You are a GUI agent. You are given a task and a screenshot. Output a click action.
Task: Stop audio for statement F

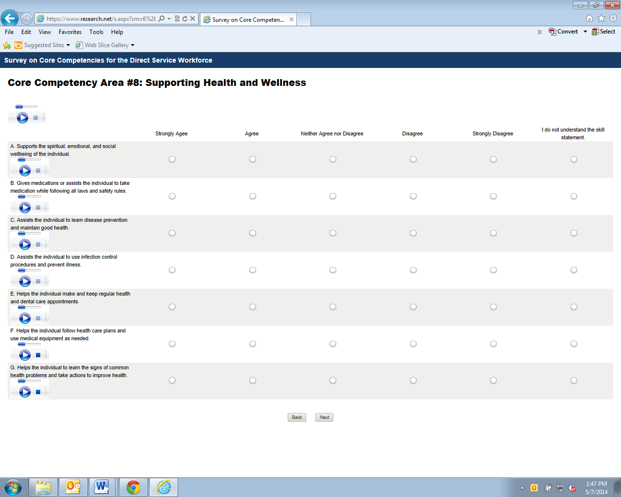(x=38, y=355)
